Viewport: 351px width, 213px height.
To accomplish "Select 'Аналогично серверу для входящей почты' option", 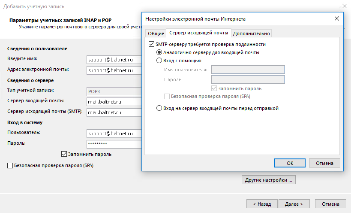I will (159, 52).
